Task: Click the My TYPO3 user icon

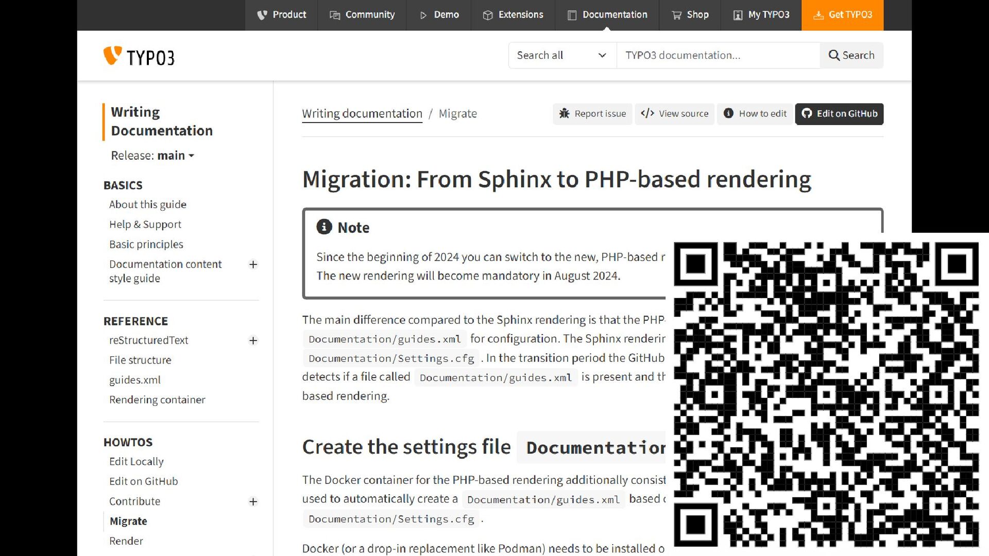Action: tap(738, 15)
